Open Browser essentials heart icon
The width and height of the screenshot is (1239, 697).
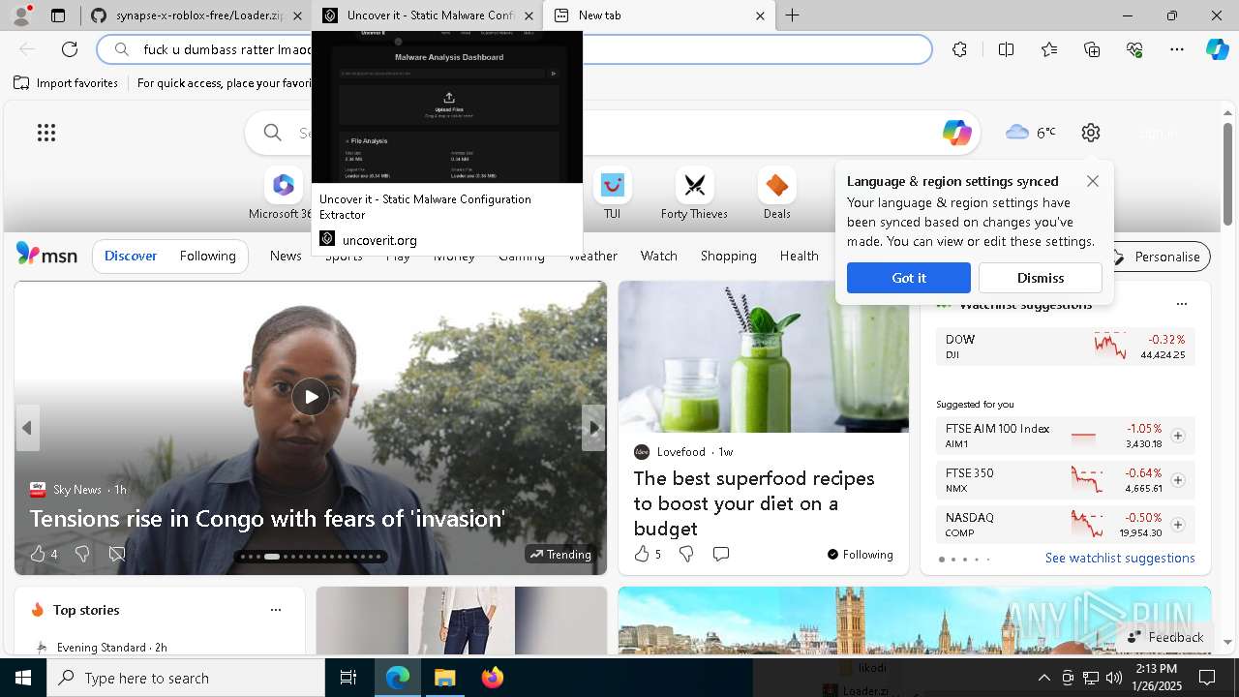point(1134,49)
